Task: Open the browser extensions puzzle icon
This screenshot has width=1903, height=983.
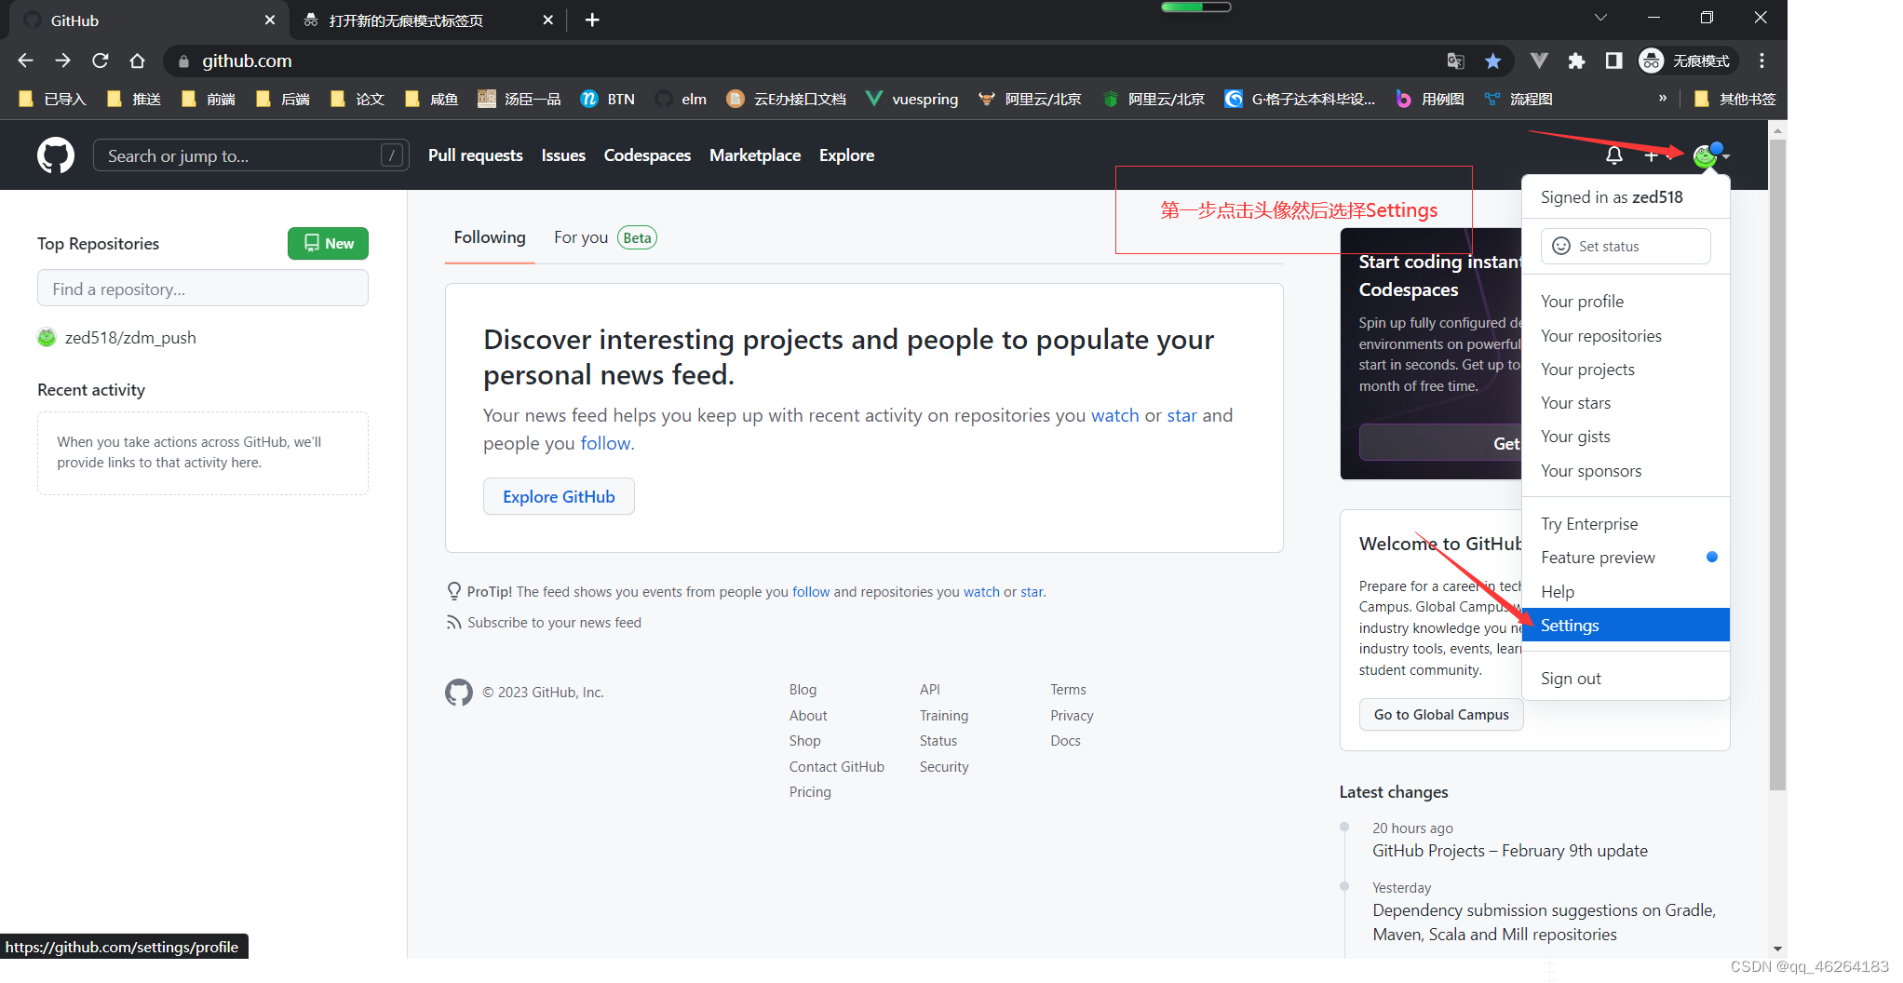Action: coord(1576,61)
